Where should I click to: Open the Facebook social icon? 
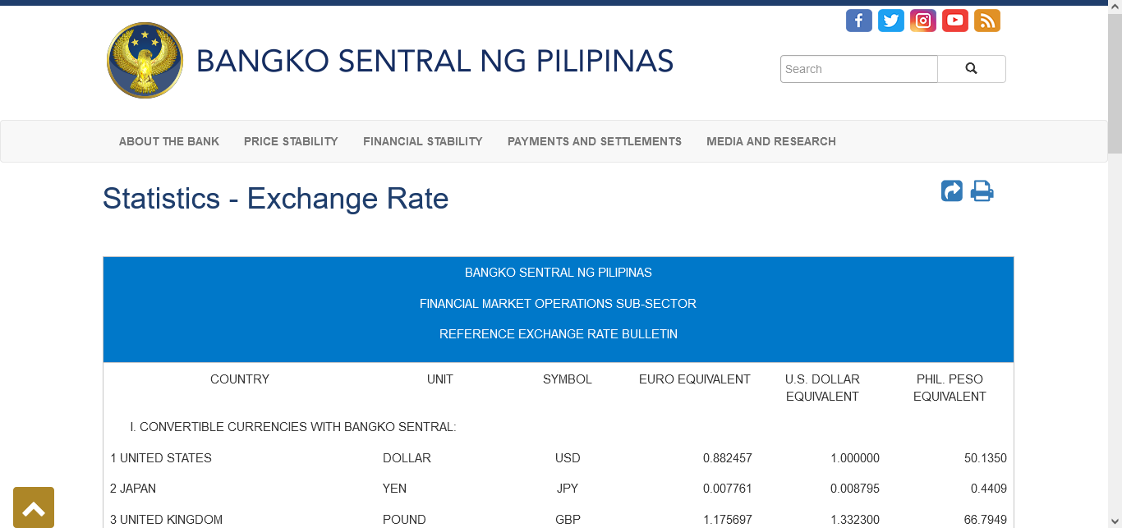coord(858,21)
